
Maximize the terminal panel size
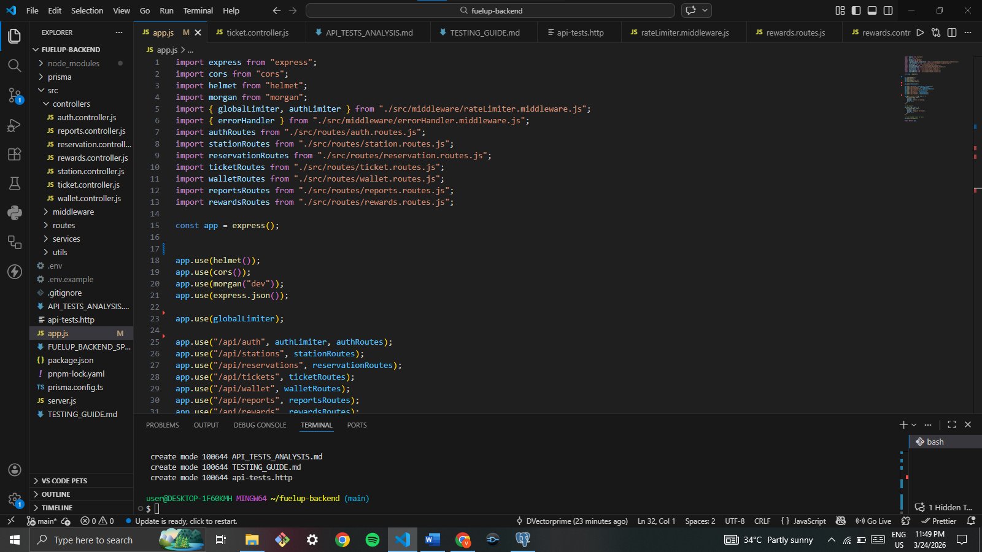(x=952, y=424)
